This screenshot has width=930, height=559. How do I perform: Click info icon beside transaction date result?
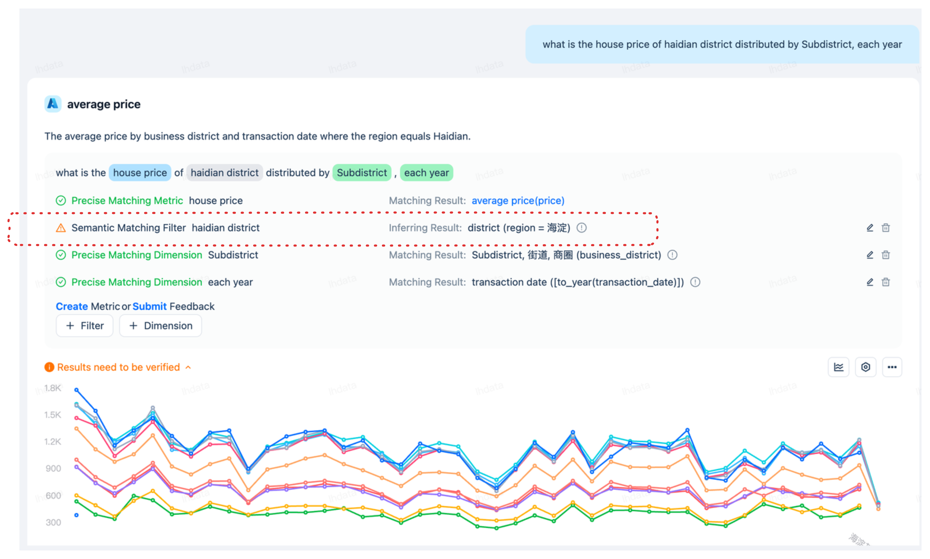(x=695, y=282)
